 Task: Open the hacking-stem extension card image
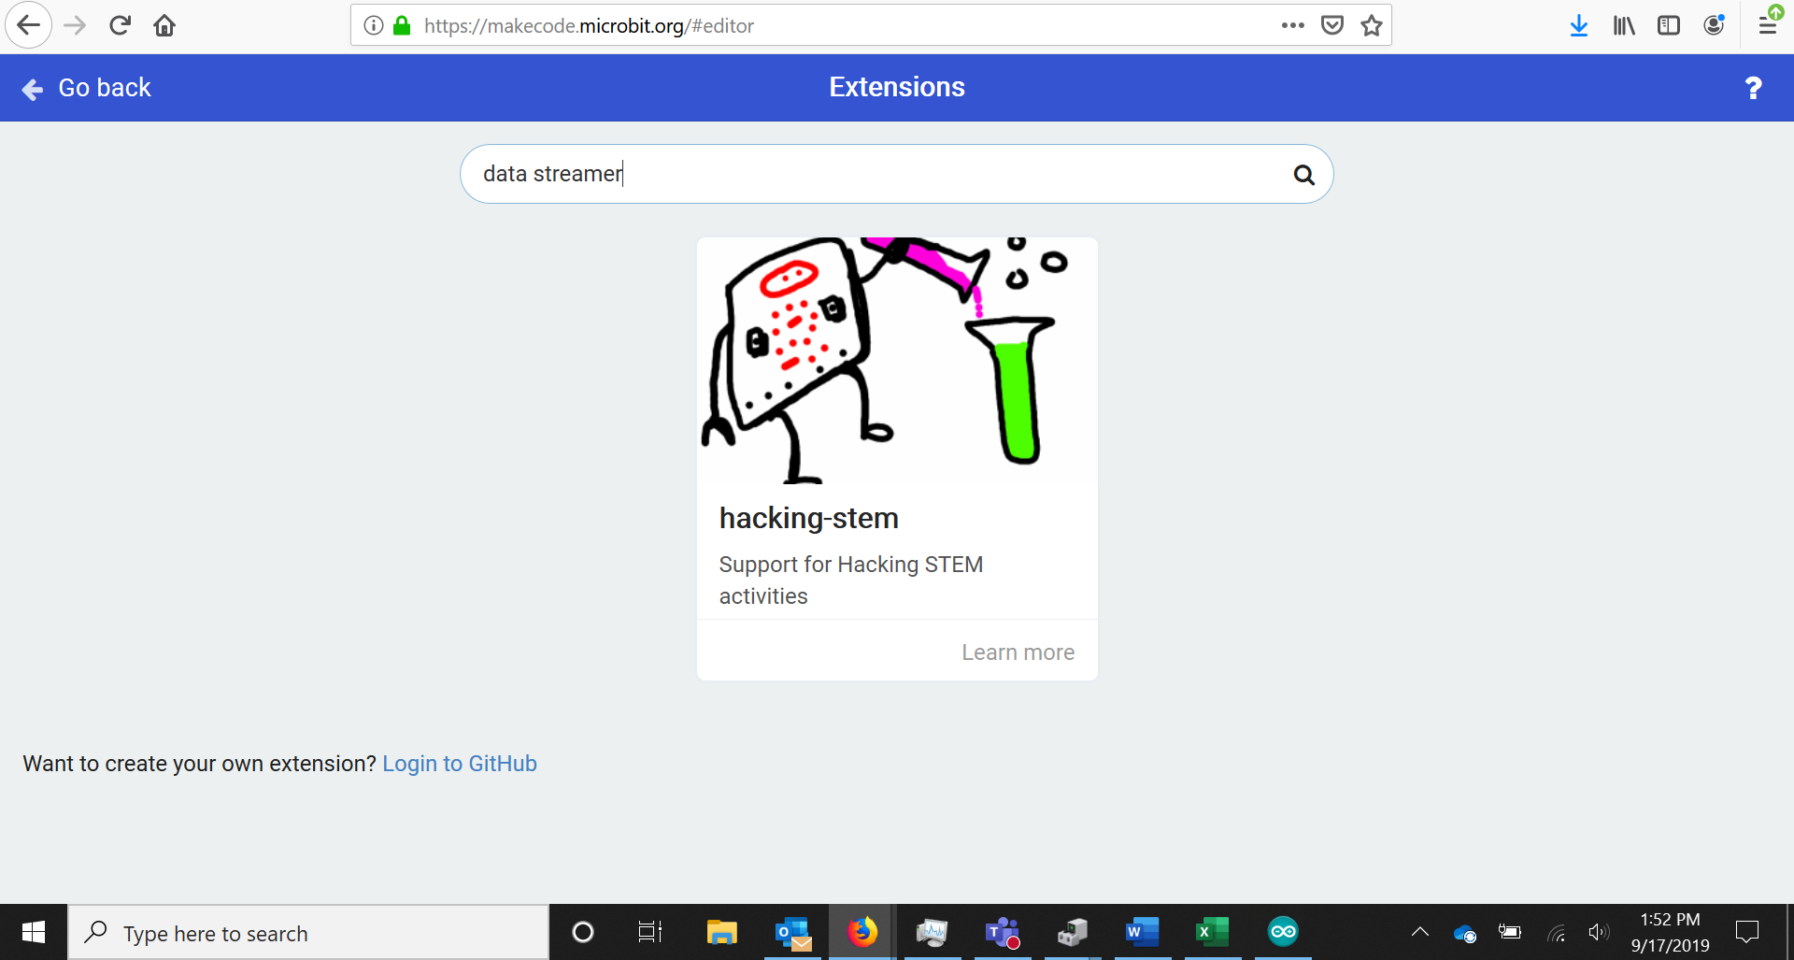896,361
